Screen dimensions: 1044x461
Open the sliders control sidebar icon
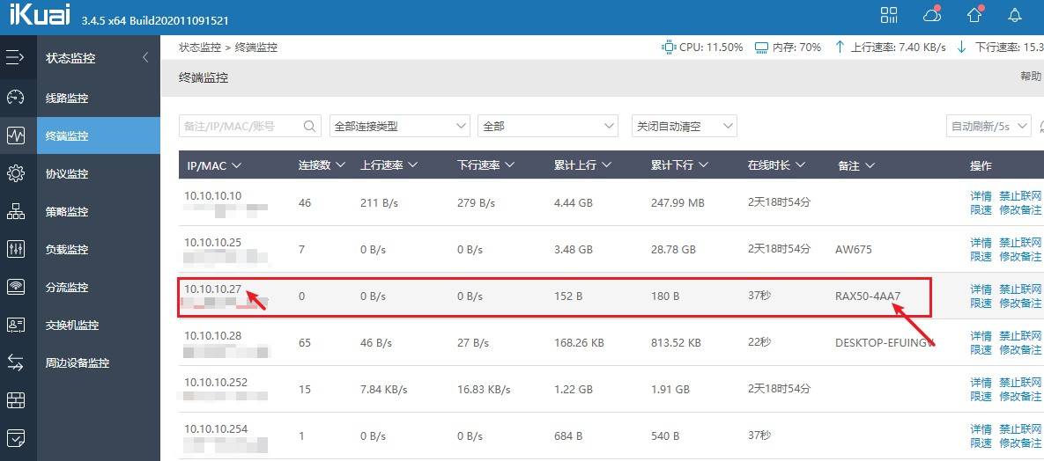click(15, 250)
